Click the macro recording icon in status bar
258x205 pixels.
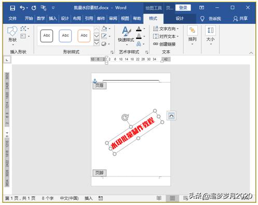[x=101, y=198]
